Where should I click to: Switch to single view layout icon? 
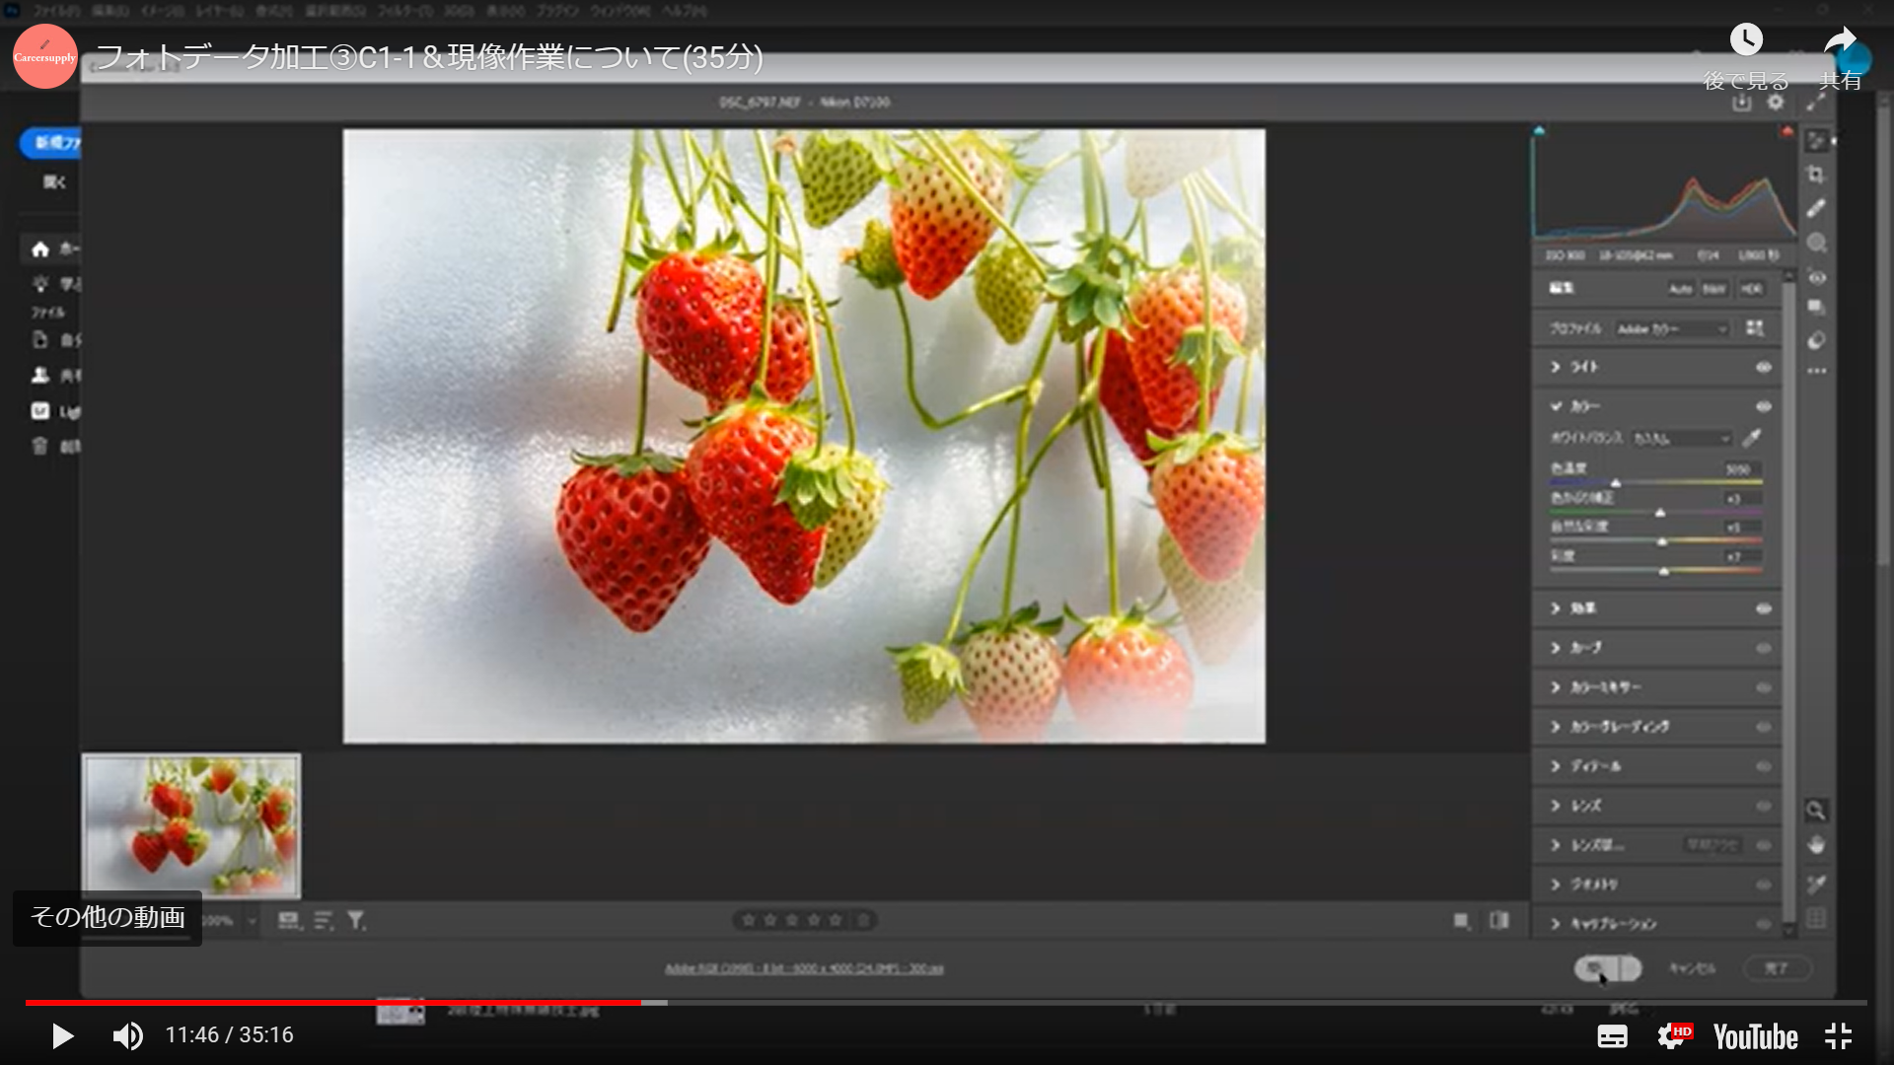click(1462, 920)
